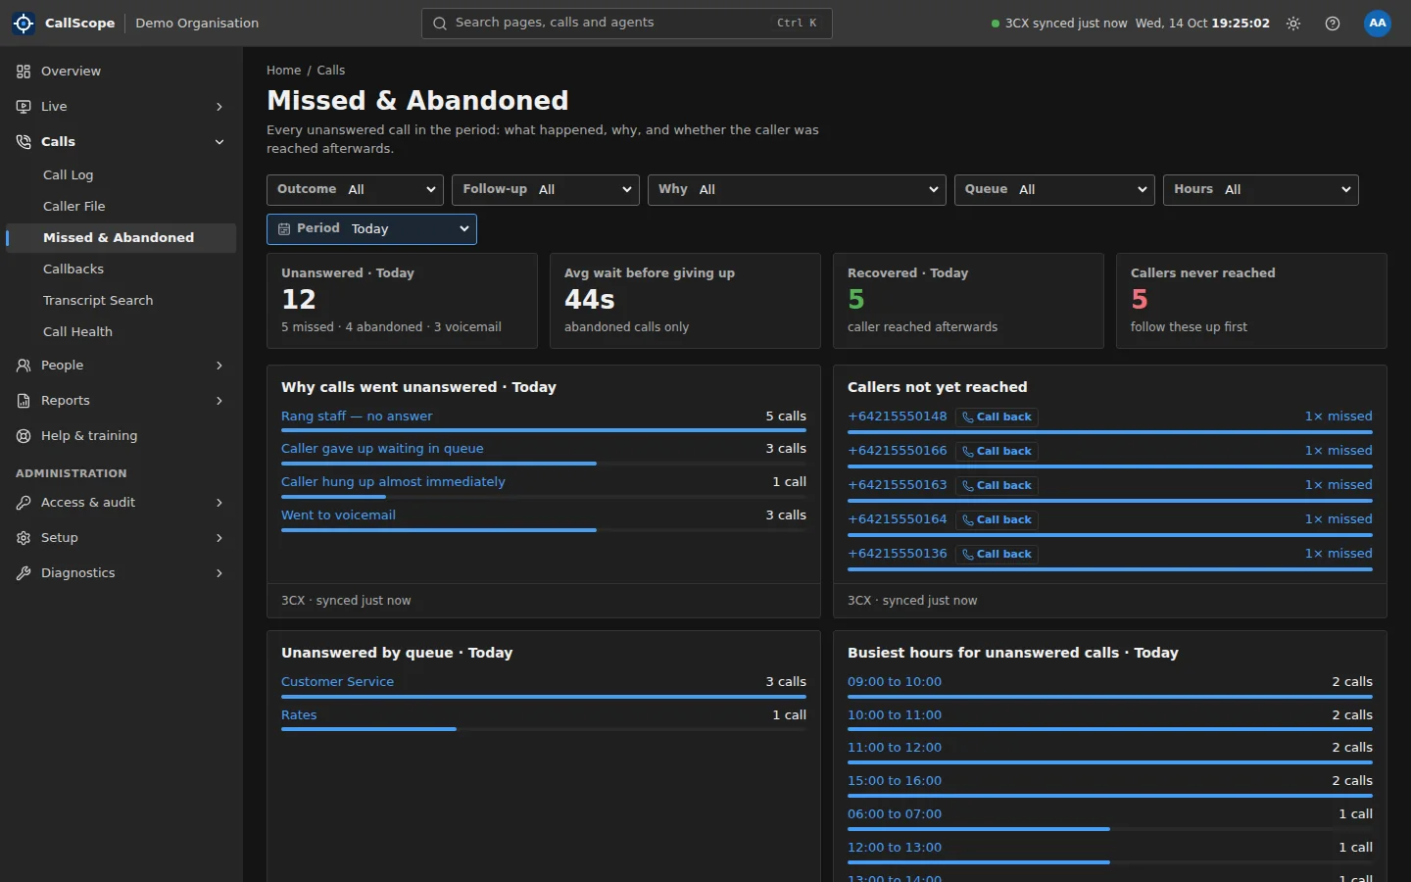Click the search pages, calls and agents field
This screenshot has height=882, width=1411.
pos(627,24)
